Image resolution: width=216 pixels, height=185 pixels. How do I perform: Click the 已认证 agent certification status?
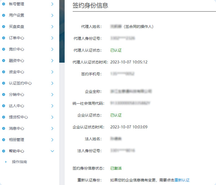[116, 50]
